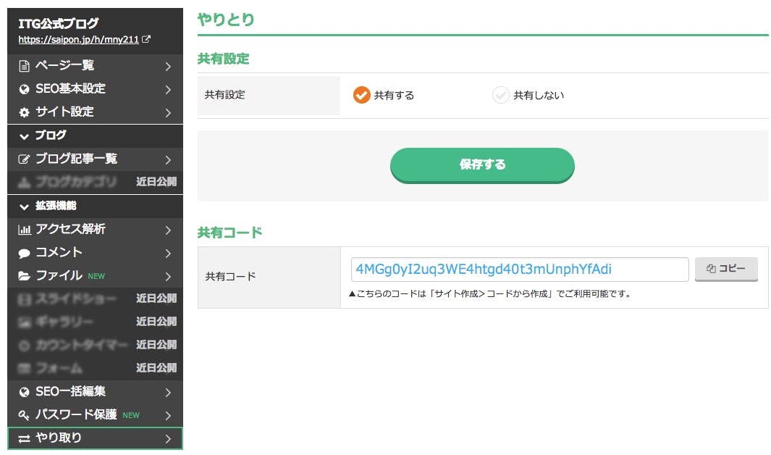Click the コメント speech bubble icon
The height and width of the screenshot is (455, 771).
(x=24, y=253)
